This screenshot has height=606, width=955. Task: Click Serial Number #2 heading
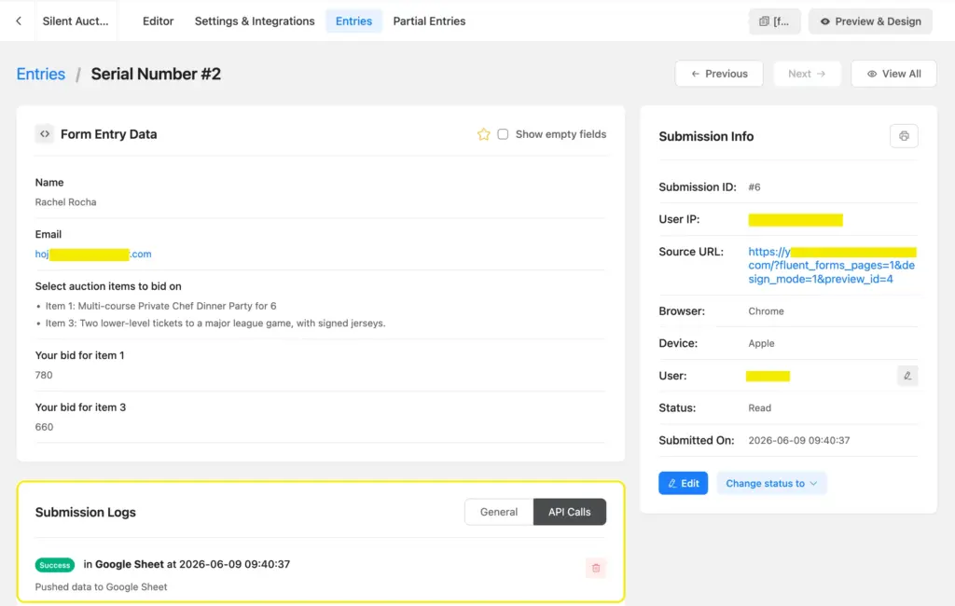[x=156, y=74]
